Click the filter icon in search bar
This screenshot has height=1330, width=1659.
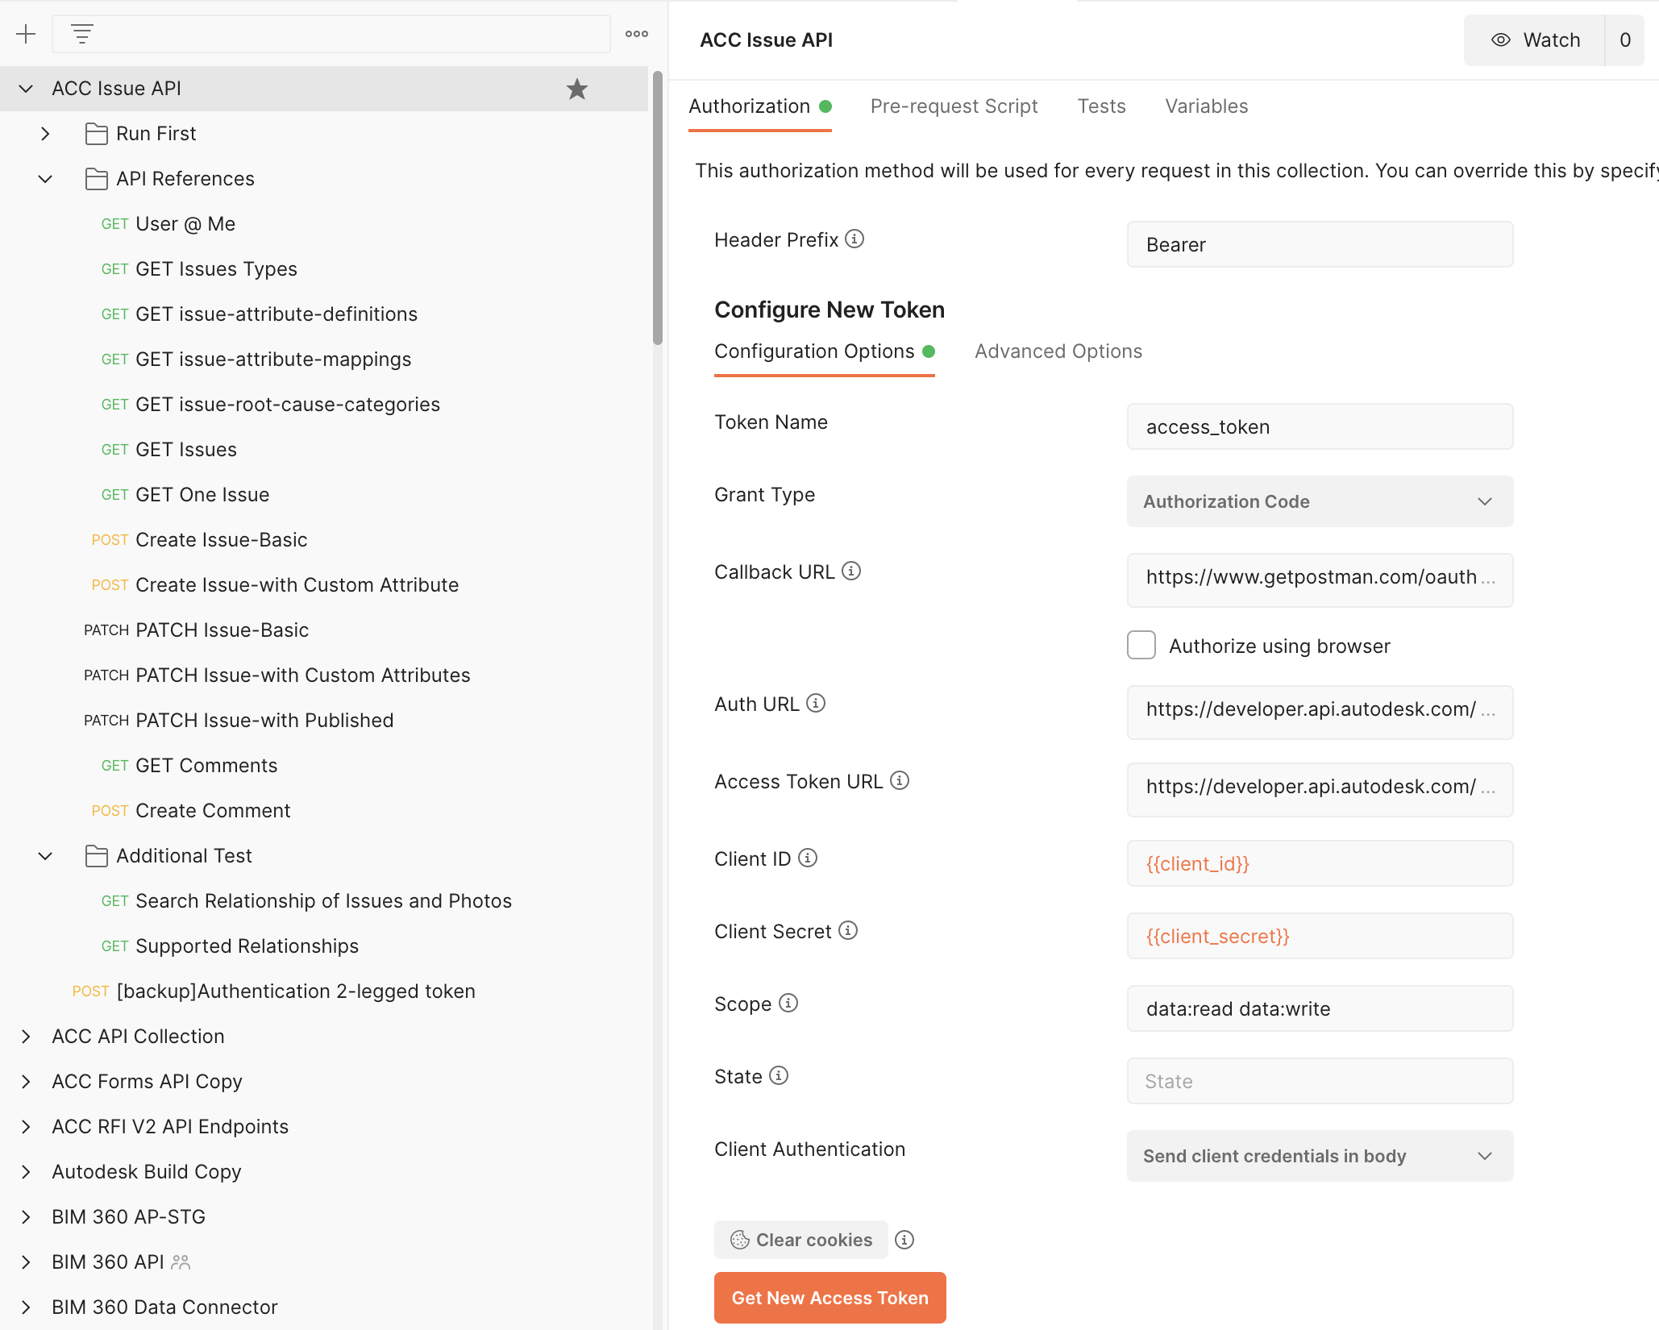pos(81,34)
